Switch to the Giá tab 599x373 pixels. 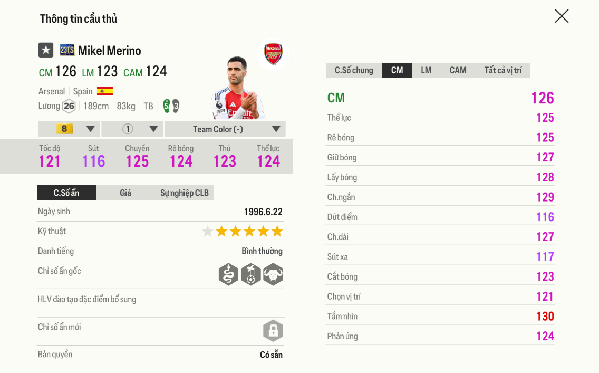125,193
